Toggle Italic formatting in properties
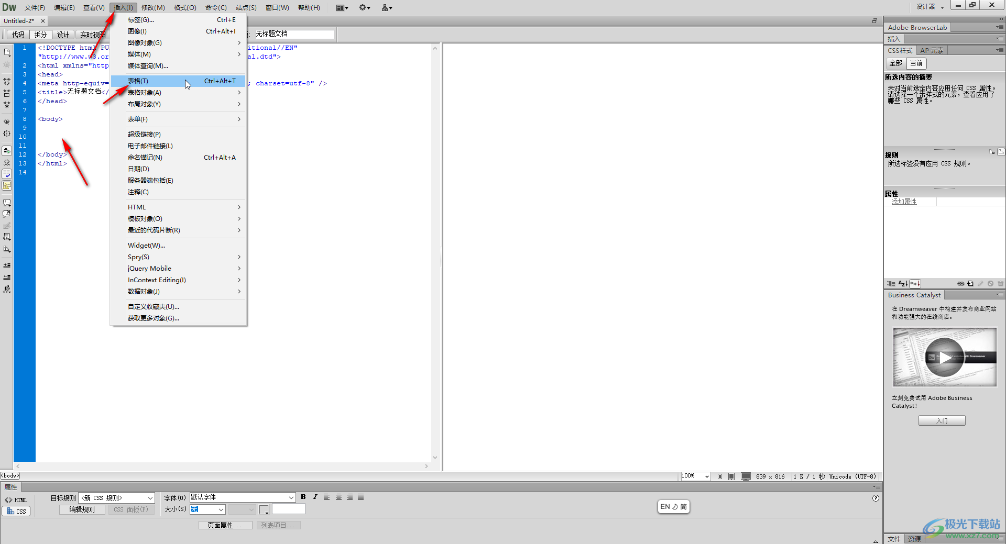Viewport: 1006px width, 544px height. [x=315, y=497]
